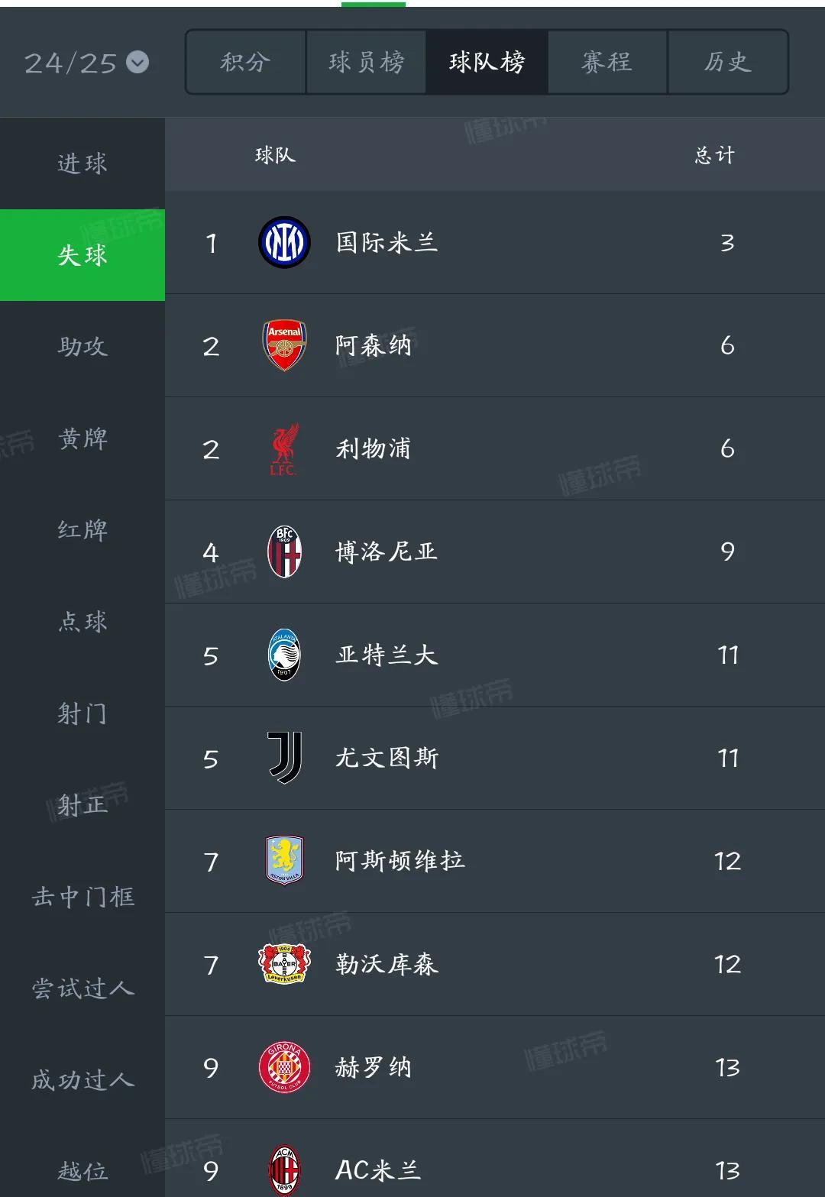Open the 24/25 season dropdown

[x=86, y=63]
